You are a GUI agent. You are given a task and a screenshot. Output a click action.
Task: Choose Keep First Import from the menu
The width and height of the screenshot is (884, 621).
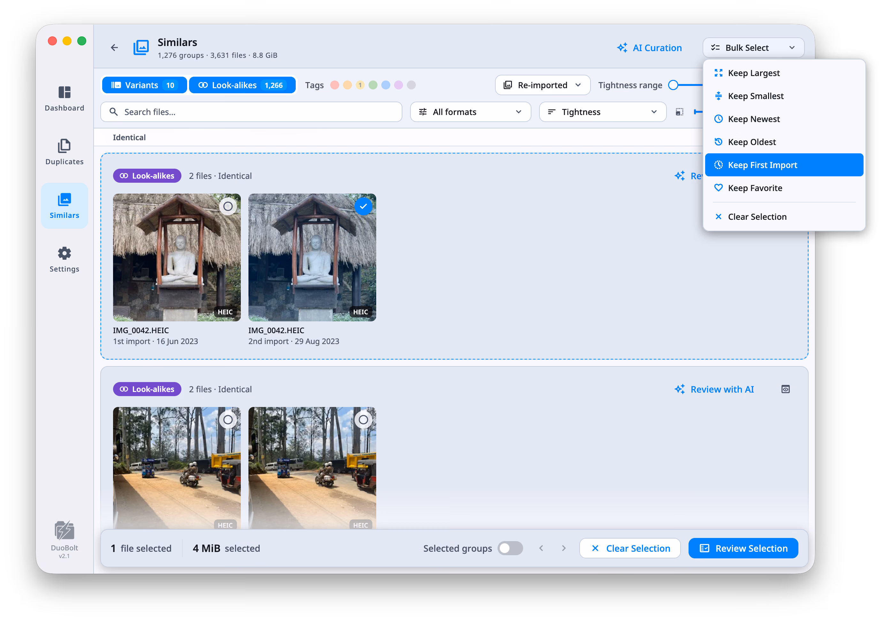click(x=784, y=165)
